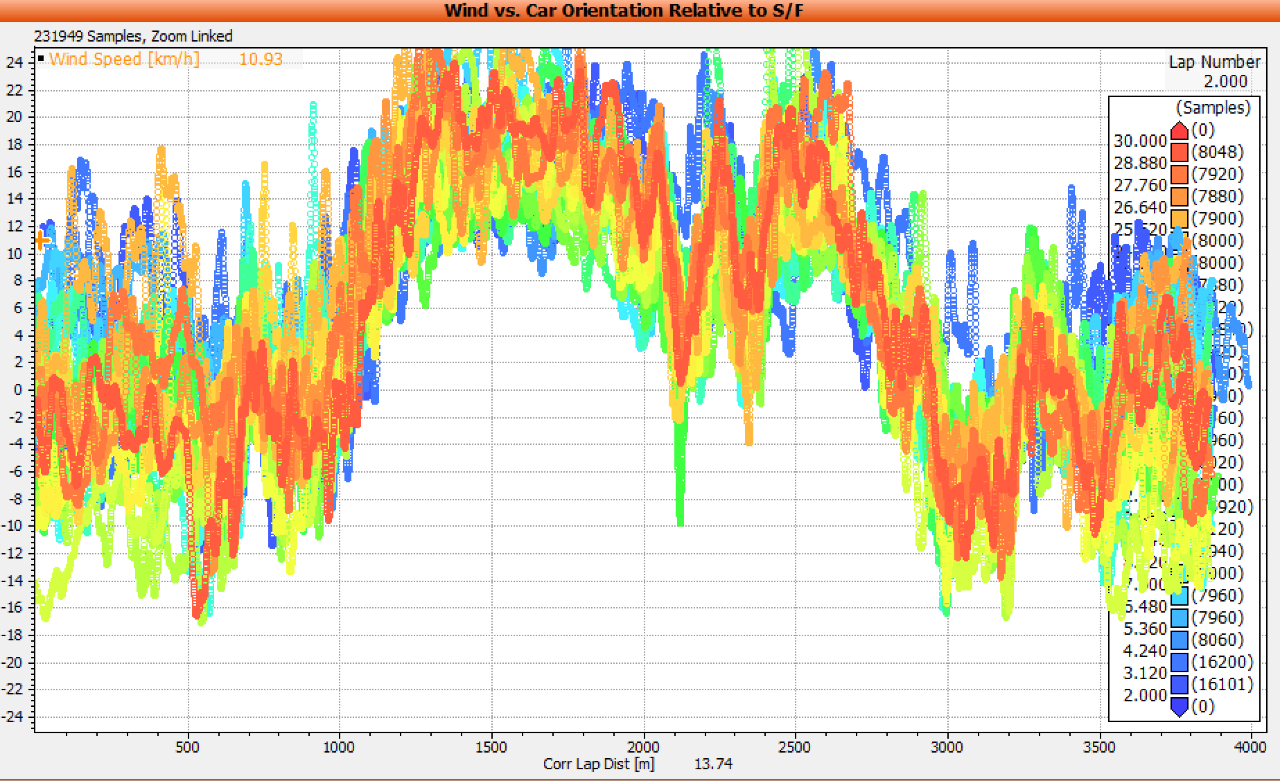Click the chart title Wind vs. Car Orientation
Viewport: 1280px width, 781px height.
624,10
